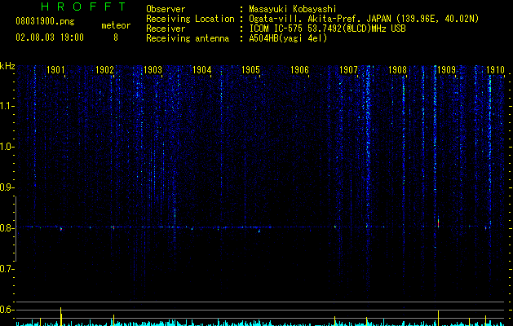Click the 1910 time marker

[x=495, y=70]
